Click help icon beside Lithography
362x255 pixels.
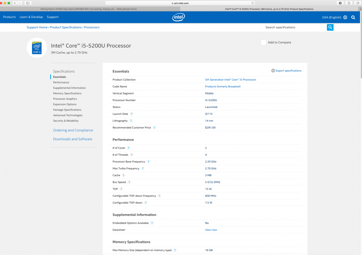click(x=131, y=121)
